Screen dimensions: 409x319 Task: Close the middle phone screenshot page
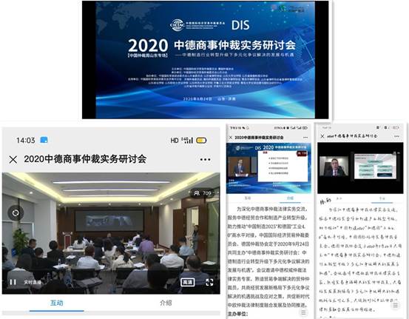click(x=230, y=138)
